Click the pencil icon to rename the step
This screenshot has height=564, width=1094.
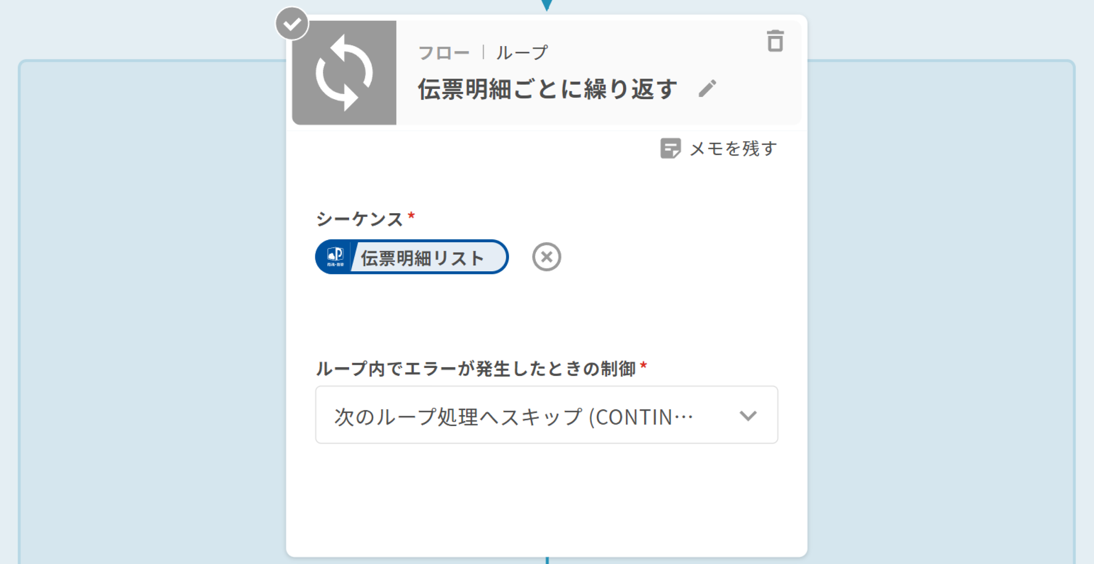[x=707, y=88]
